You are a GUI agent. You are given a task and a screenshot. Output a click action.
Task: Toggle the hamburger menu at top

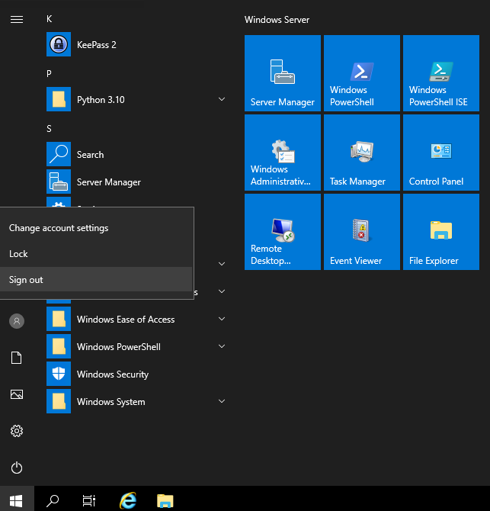[x=17, y=19]
